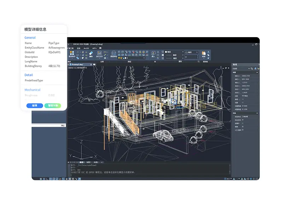Open the 毫米 units dropdown in status bar

tap(231, 179)
